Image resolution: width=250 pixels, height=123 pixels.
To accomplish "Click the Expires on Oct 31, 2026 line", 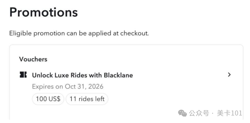I will 67,87.
